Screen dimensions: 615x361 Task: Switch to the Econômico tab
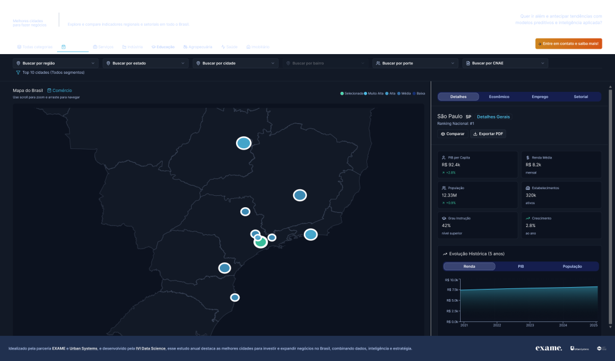499,97
